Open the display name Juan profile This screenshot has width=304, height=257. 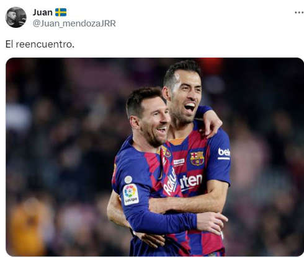pos(43,12)
